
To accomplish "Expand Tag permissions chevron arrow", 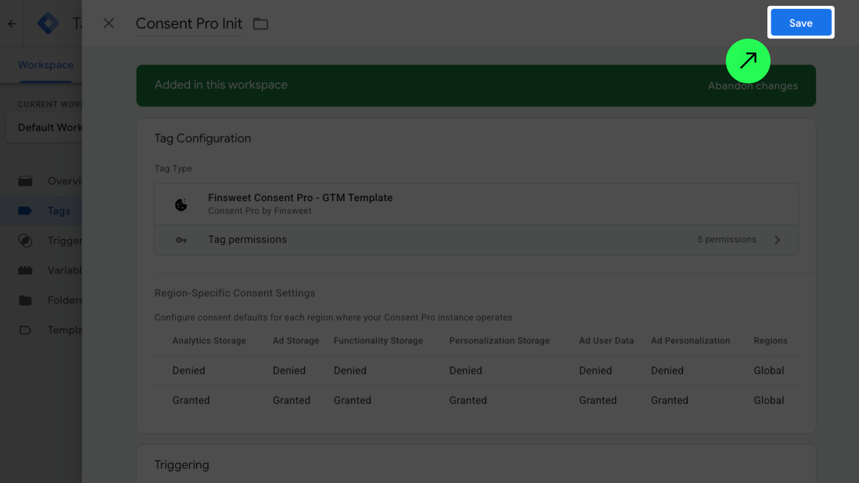I will coord(777,240).
